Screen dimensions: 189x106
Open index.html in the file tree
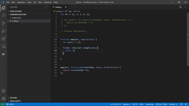17,18
